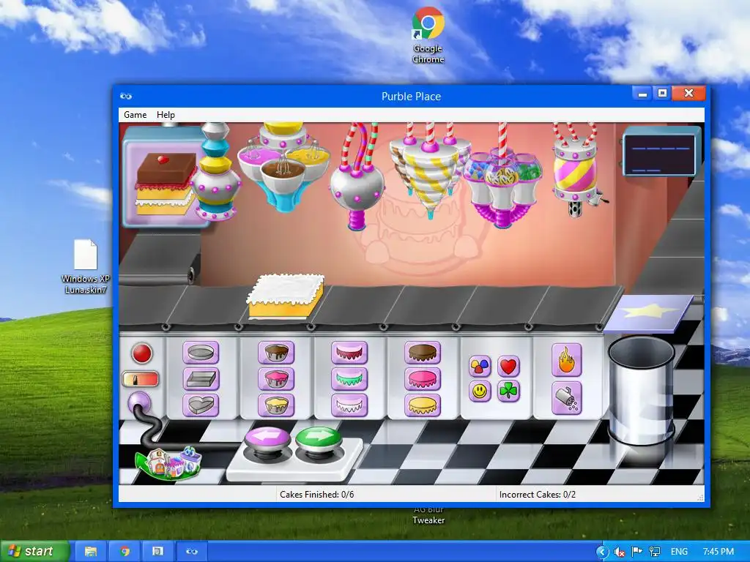The height and width of the screenshot is (562, 750).
Task: Open the Game menu
Action: pyautogui.click(x=135, y=115)
